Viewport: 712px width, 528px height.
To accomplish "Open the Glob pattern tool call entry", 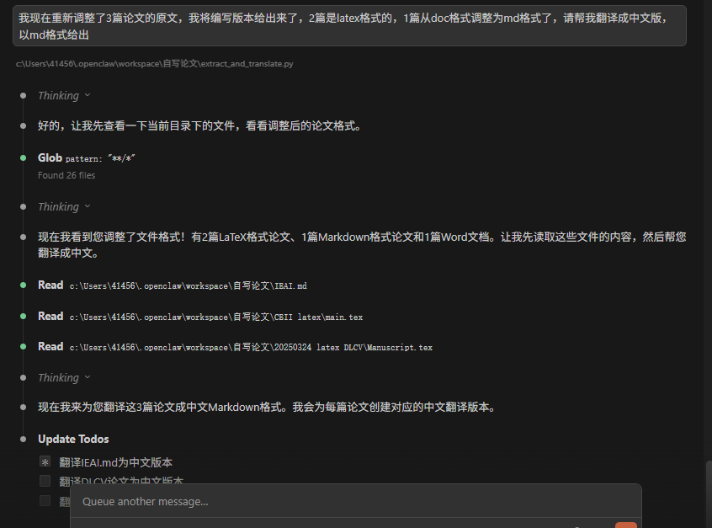I will [x=87, y=158].
